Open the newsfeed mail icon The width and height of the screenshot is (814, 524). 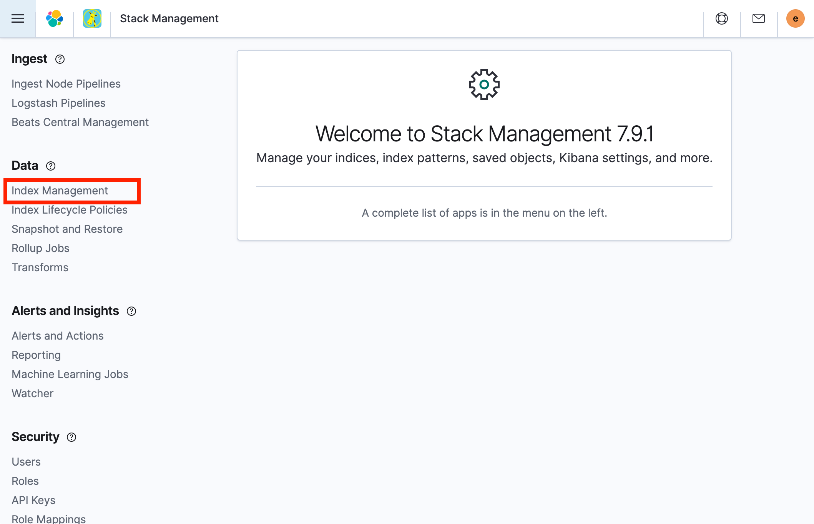(759, 18)
